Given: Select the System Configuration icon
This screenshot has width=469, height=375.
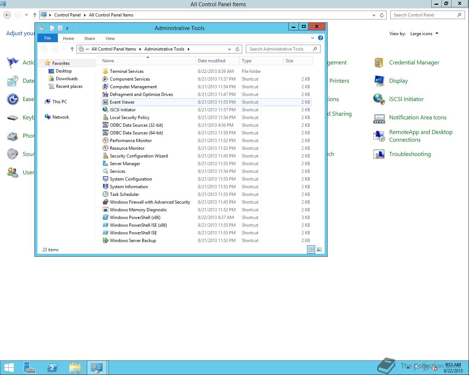Looking at the screenshot, I should click(106, 179).
